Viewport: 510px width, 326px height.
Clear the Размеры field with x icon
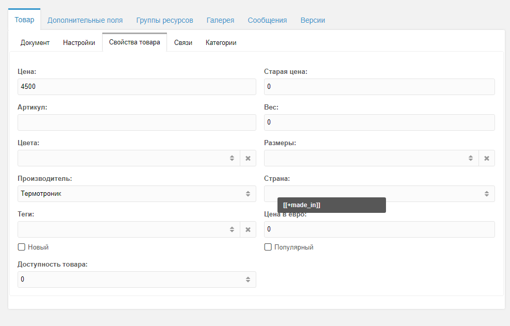click(487, 158)
